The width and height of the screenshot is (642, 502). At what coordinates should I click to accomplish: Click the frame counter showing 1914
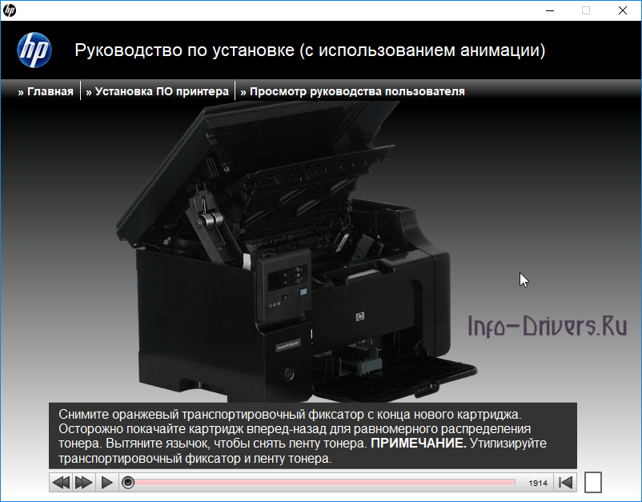pyautogui.click(x=540, y=483)
